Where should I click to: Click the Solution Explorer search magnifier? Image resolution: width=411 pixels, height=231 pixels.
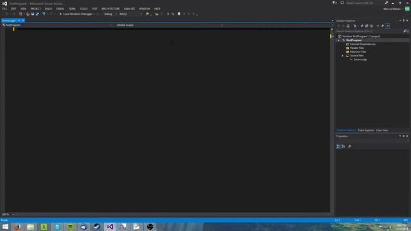tap(405, 31)
